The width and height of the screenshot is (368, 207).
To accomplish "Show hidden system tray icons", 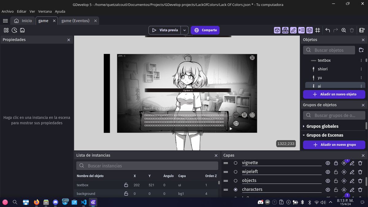I will tap(330, 202).
